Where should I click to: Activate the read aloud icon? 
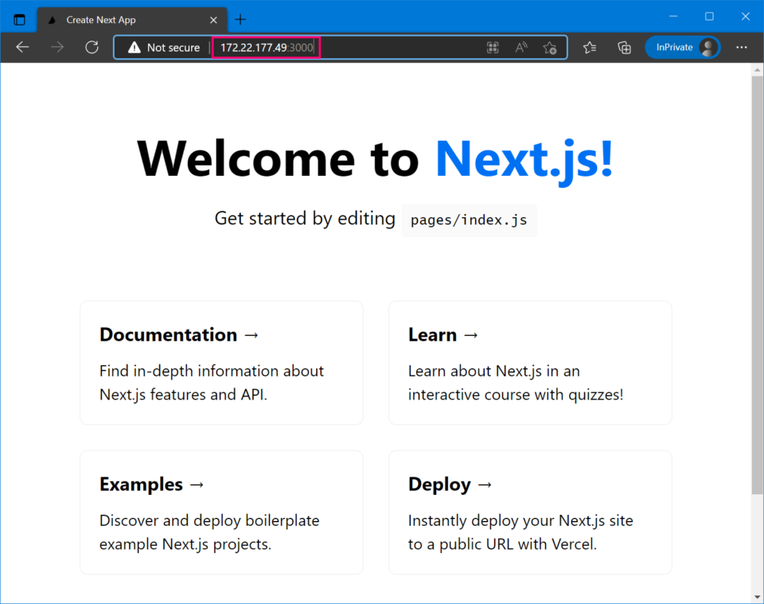click(521, 47)
